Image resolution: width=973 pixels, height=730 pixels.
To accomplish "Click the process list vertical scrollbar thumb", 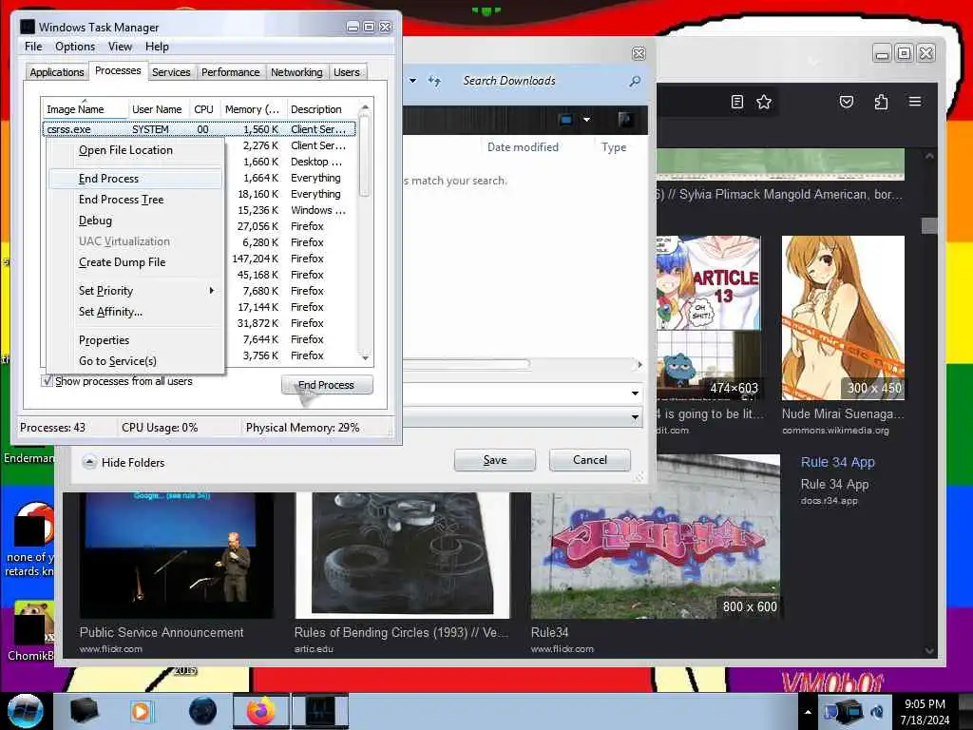I will pyautogui.click(x=365, y=159).
